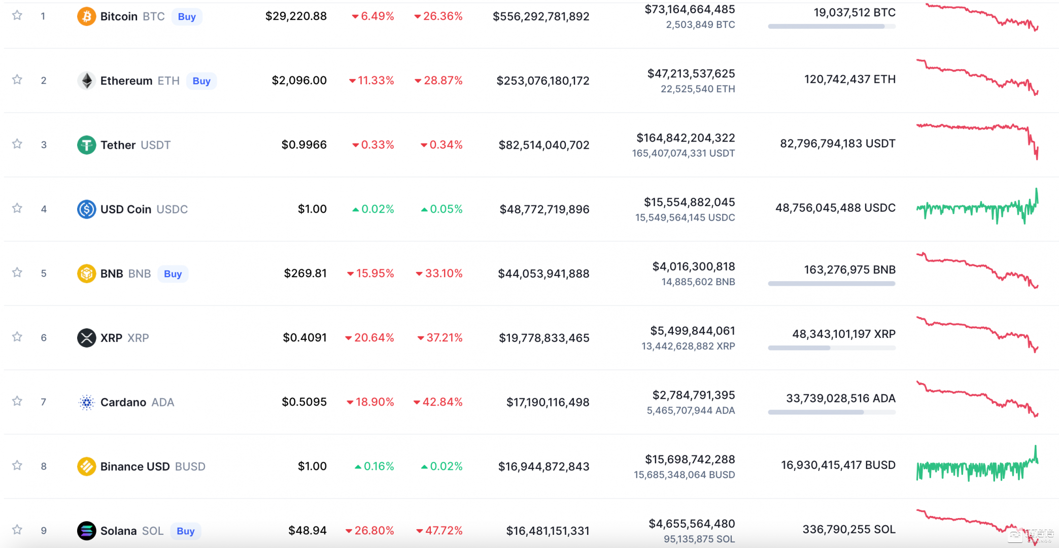Click the USD Coin logo icon
Image resolution: width=1059 pixels, height=548 pixels.
pyautogui.click(x=86, y=209)
